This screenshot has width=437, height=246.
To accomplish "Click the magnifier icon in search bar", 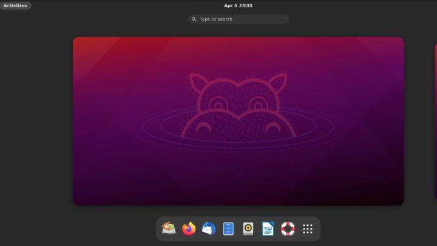I will (194, 19).
